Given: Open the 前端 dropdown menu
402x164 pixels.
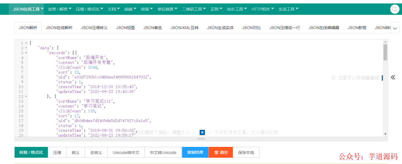Looking at the screenshot, I should coord(130,9).
